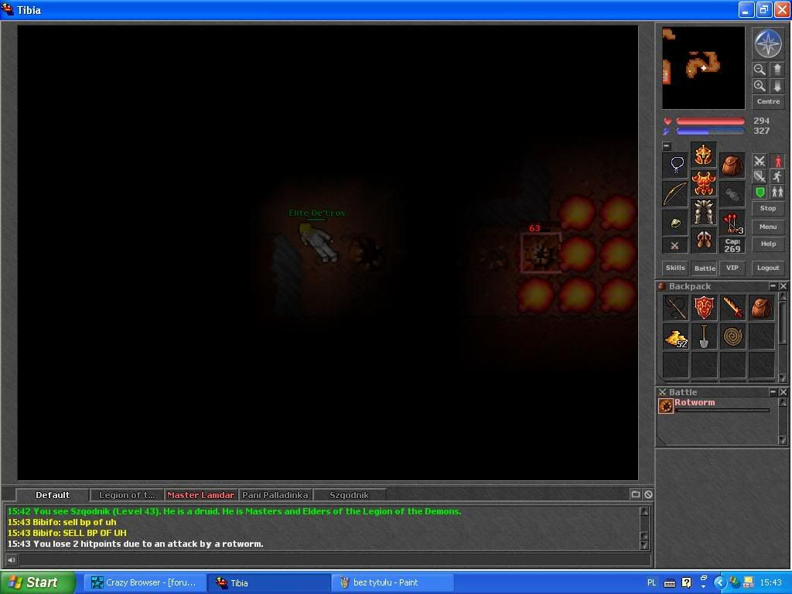The height and width of the screenshot is (594, 792).
Task: Open the crossed-swords combat controls button
Action: tap(674, 245)
